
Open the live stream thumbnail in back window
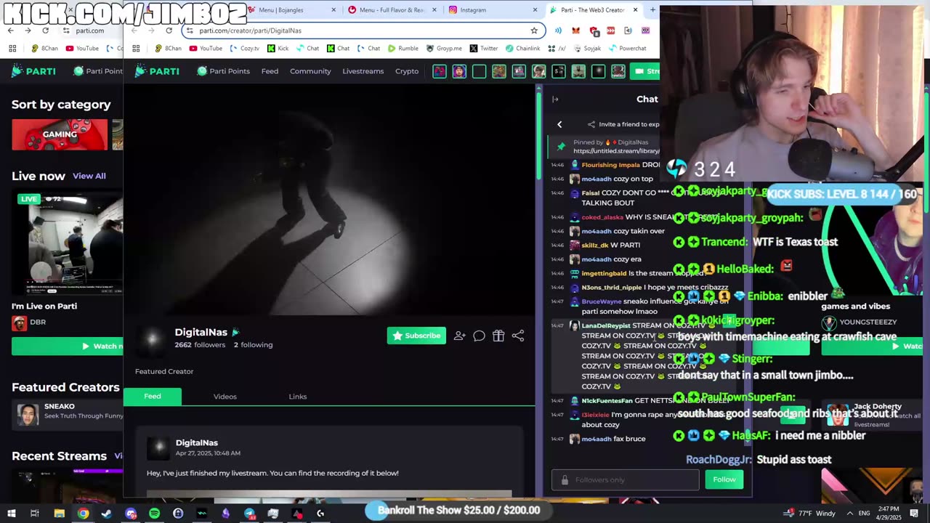click(68, 242)
